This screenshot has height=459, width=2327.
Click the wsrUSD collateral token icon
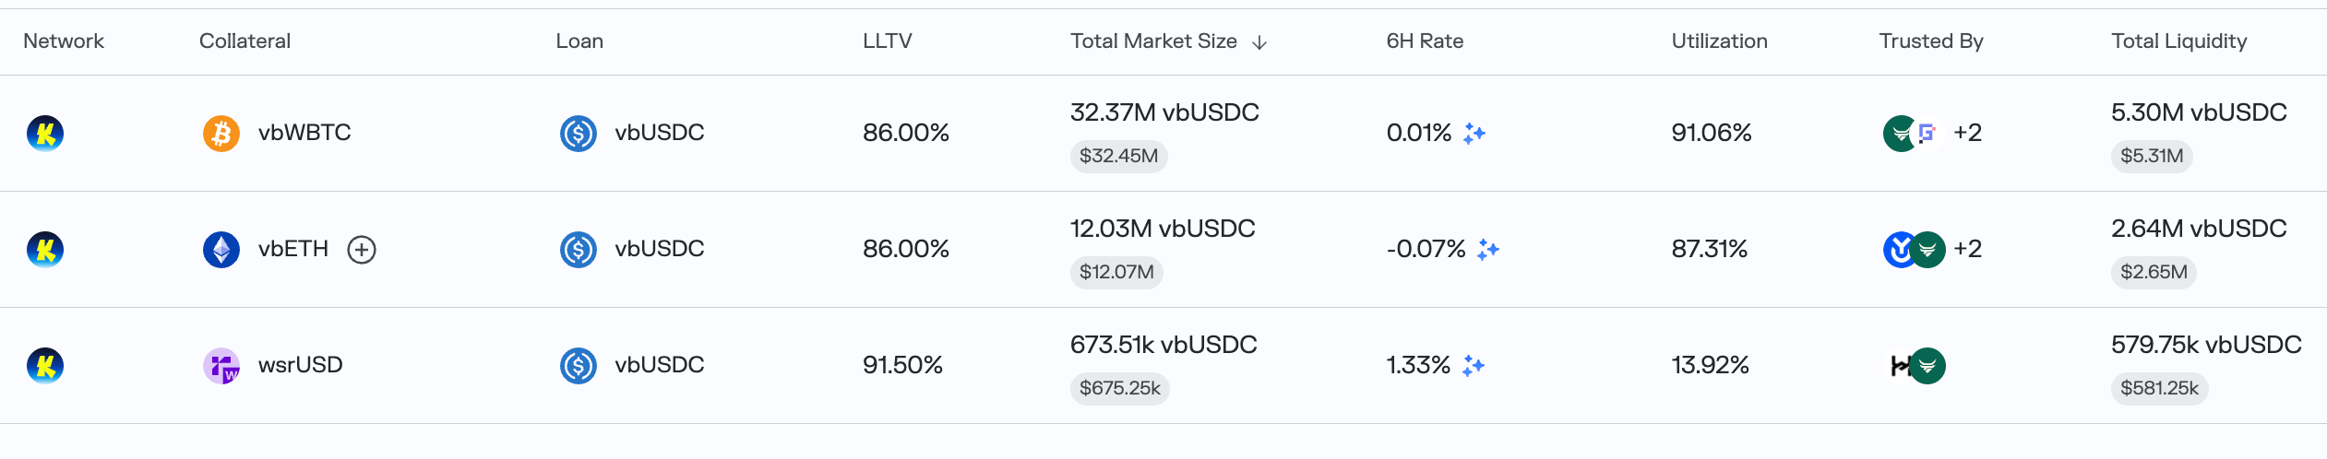pos(221,366)
